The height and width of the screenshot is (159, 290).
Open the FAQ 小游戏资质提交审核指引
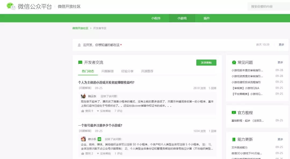247,76
